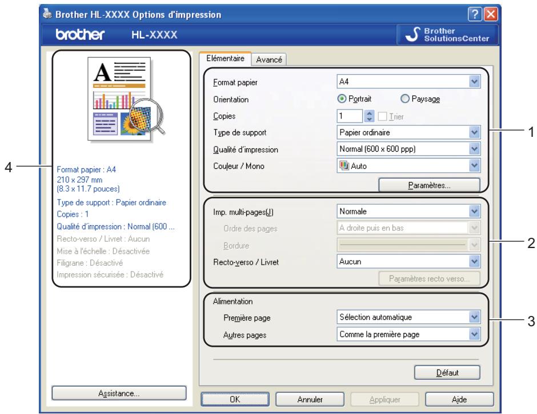Open the disabled Ordre des pages dropdown

408,228
